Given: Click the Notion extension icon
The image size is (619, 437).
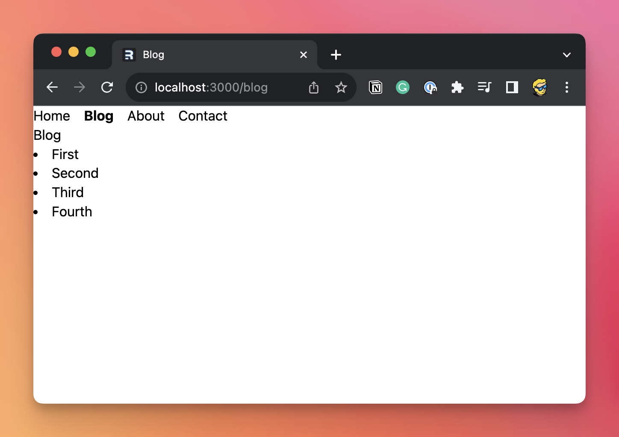Looking at the screenshot, I should [x=375, y=87].
